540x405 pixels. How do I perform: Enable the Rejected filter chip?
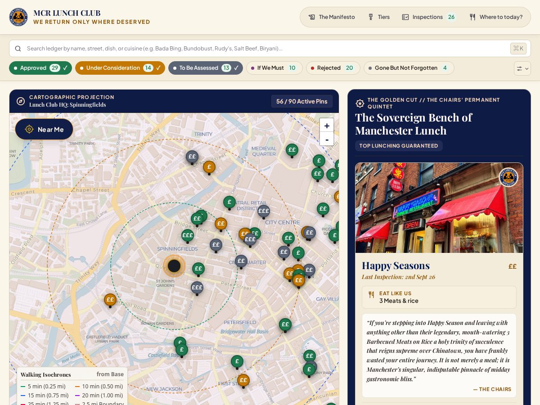333,68
